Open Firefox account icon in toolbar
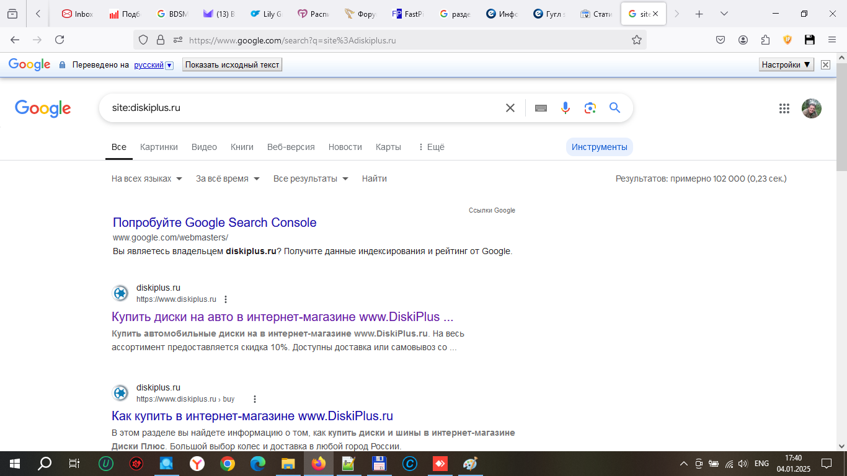This screenshot has height=476, width=847. (743, 40)
